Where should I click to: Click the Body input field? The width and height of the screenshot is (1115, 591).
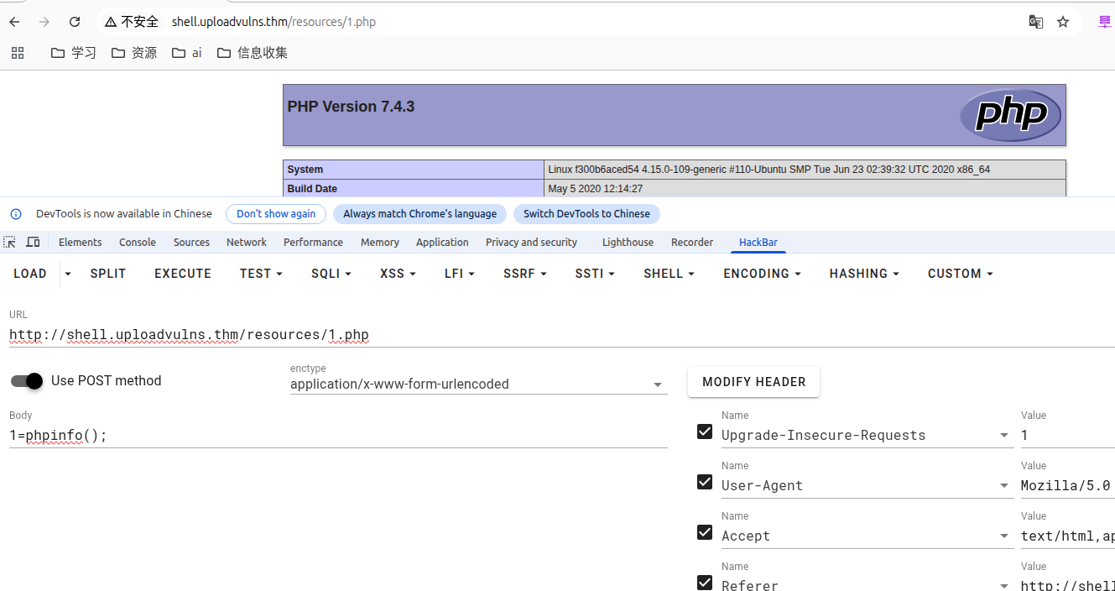[x=336, y=436]
